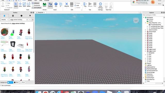Open the Play button dropdown arrow
Viewport: 165px width, 93px height.
[x=85, y=8]
